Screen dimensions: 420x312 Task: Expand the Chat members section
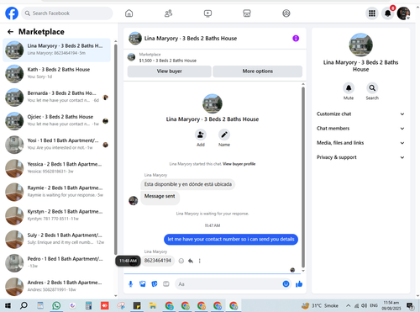(x=360, y=129)
